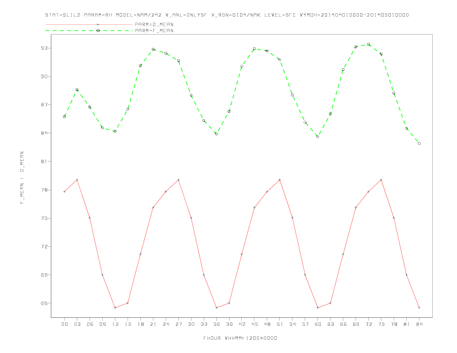
Task: Click the y-axis tick label 72
Action: [44, 246]
